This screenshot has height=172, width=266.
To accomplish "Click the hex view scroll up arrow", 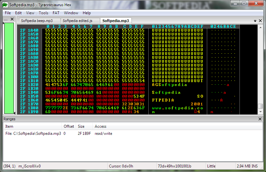I will coord(261,27).
